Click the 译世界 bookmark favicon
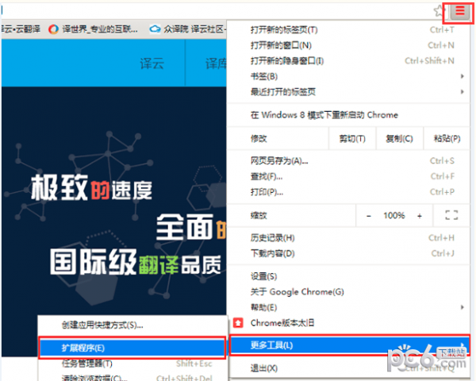The width and height of the screenshot is (476, 381). pyautogui.click(x=53, y=29)
